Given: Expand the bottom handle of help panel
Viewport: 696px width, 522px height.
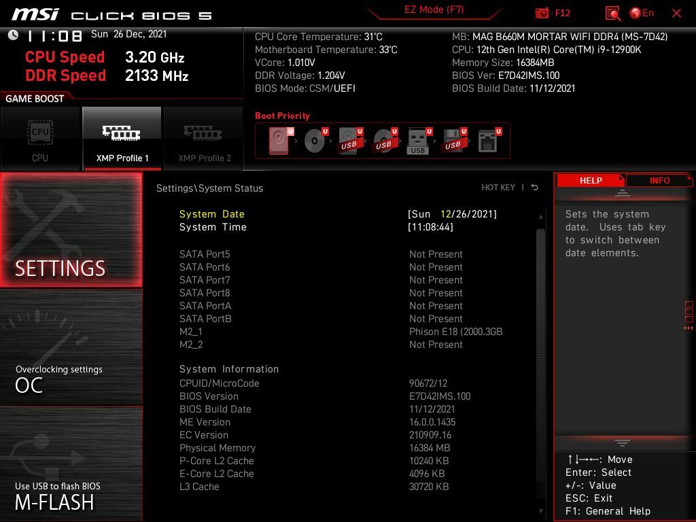Looking at the screenshot, I should (623, 442).
